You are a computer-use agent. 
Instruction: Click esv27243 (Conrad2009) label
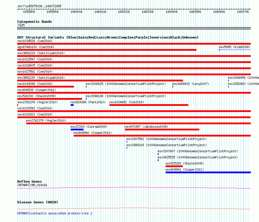pos(89,127)
